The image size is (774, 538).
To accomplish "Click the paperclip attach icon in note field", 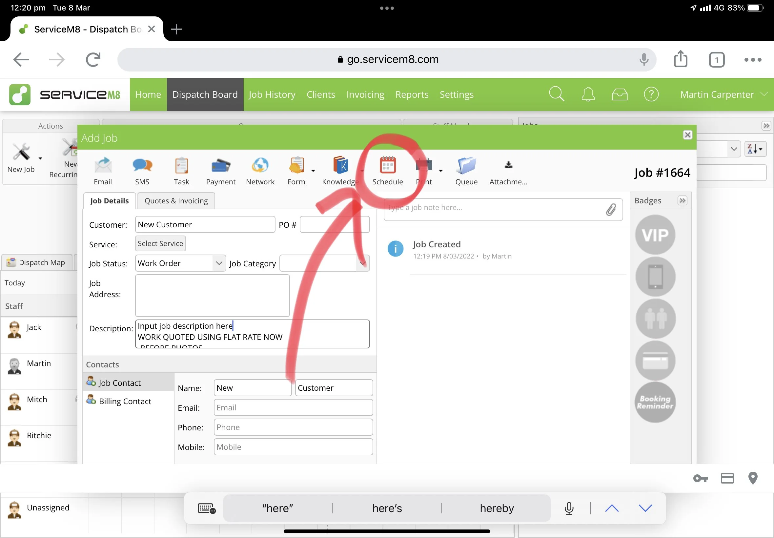I will coord(611,210).
